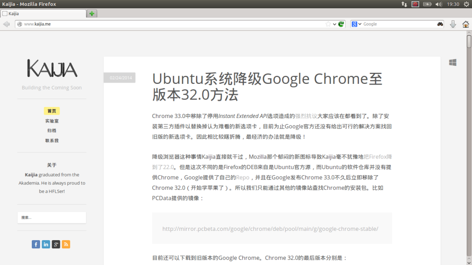
Task: Open the clock showing 19:30
Action: click(453, 4)
